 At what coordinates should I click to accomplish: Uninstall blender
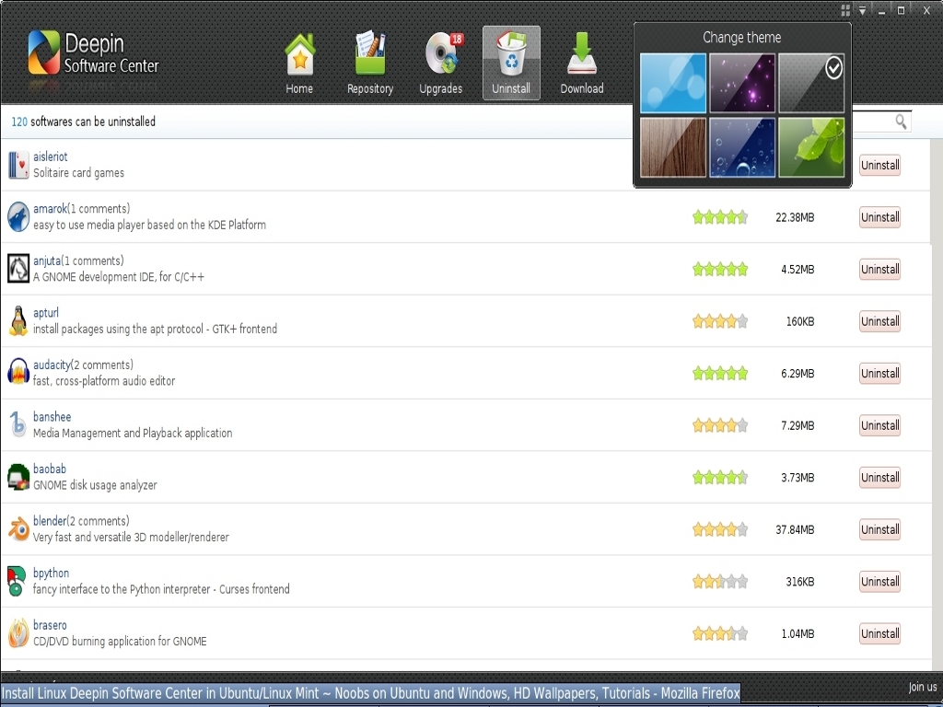pos(879,529)
